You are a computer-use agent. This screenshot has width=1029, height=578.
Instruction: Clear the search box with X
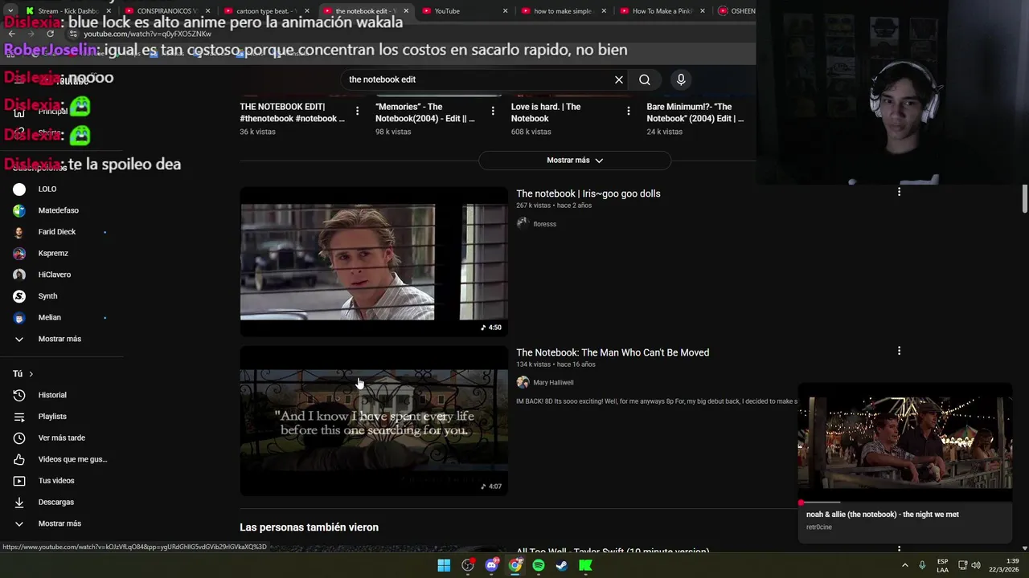click(619, 79)
